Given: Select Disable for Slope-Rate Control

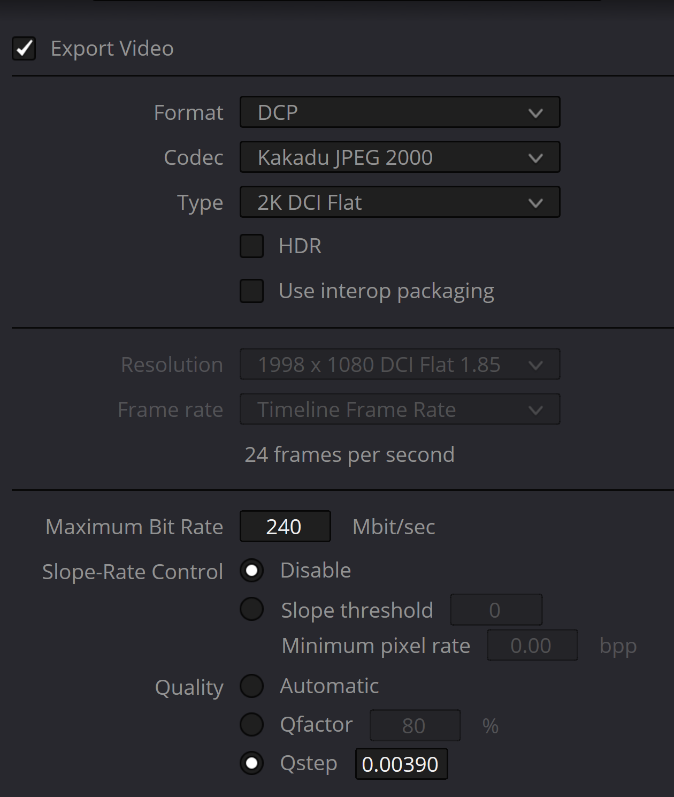Looking at the screenshot, I should point(251,571).
